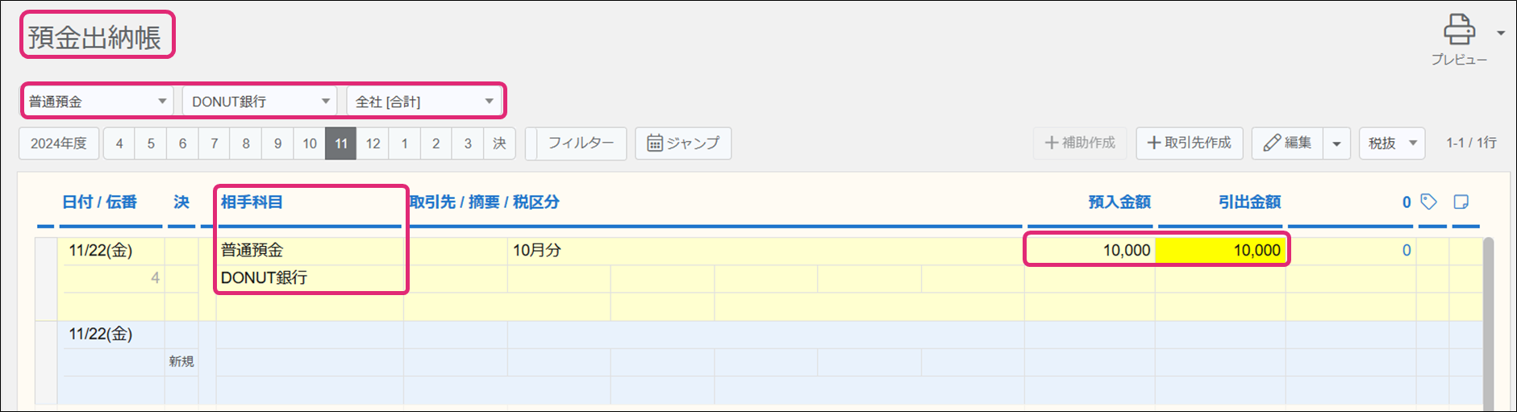Image resolution: width=1517 pixels, height=412 pixels.
Task: Open the arrow beside 編集
Action: coord(1336,144)
